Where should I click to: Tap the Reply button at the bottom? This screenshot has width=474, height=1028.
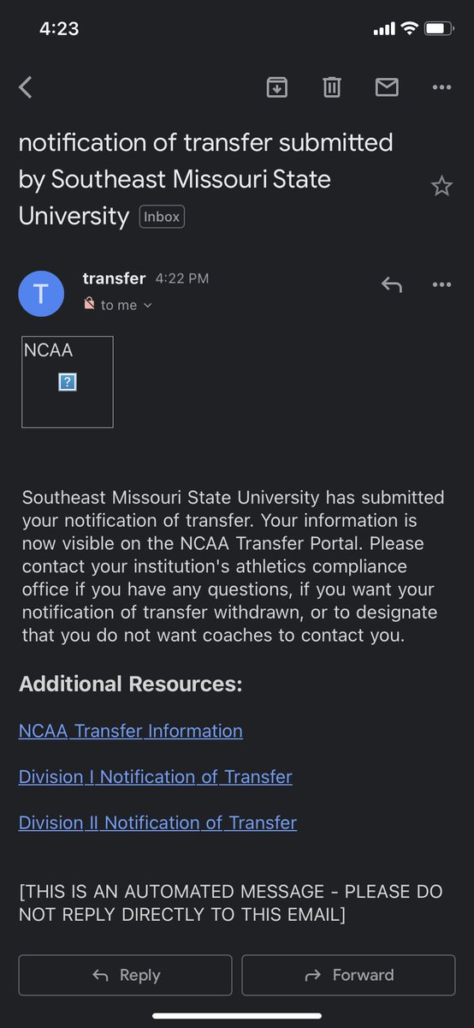(125, 975)
